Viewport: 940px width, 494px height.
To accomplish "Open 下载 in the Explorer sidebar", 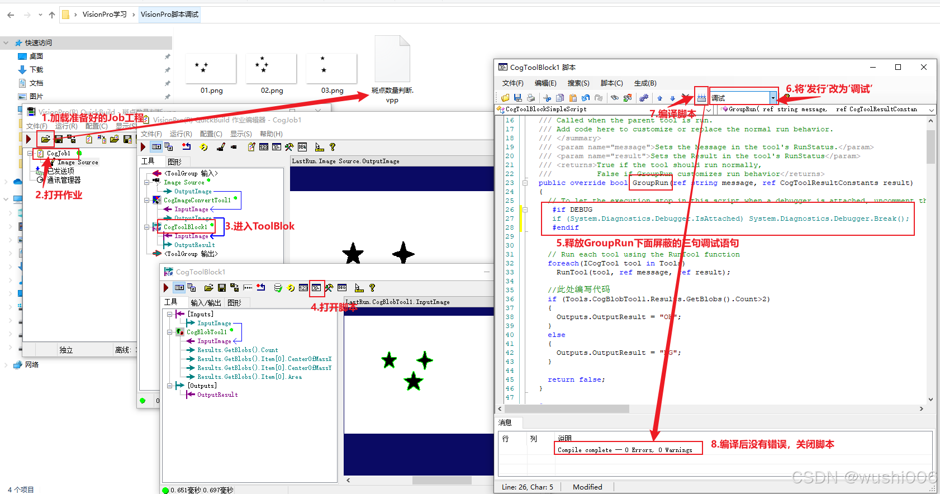I will coord(36,70).
